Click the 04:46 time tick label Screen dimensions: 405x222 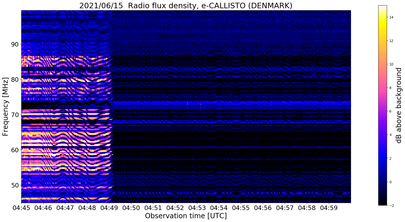coord(43,208)
